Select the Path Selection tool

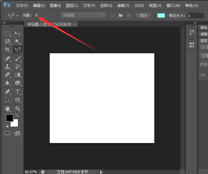7,100
